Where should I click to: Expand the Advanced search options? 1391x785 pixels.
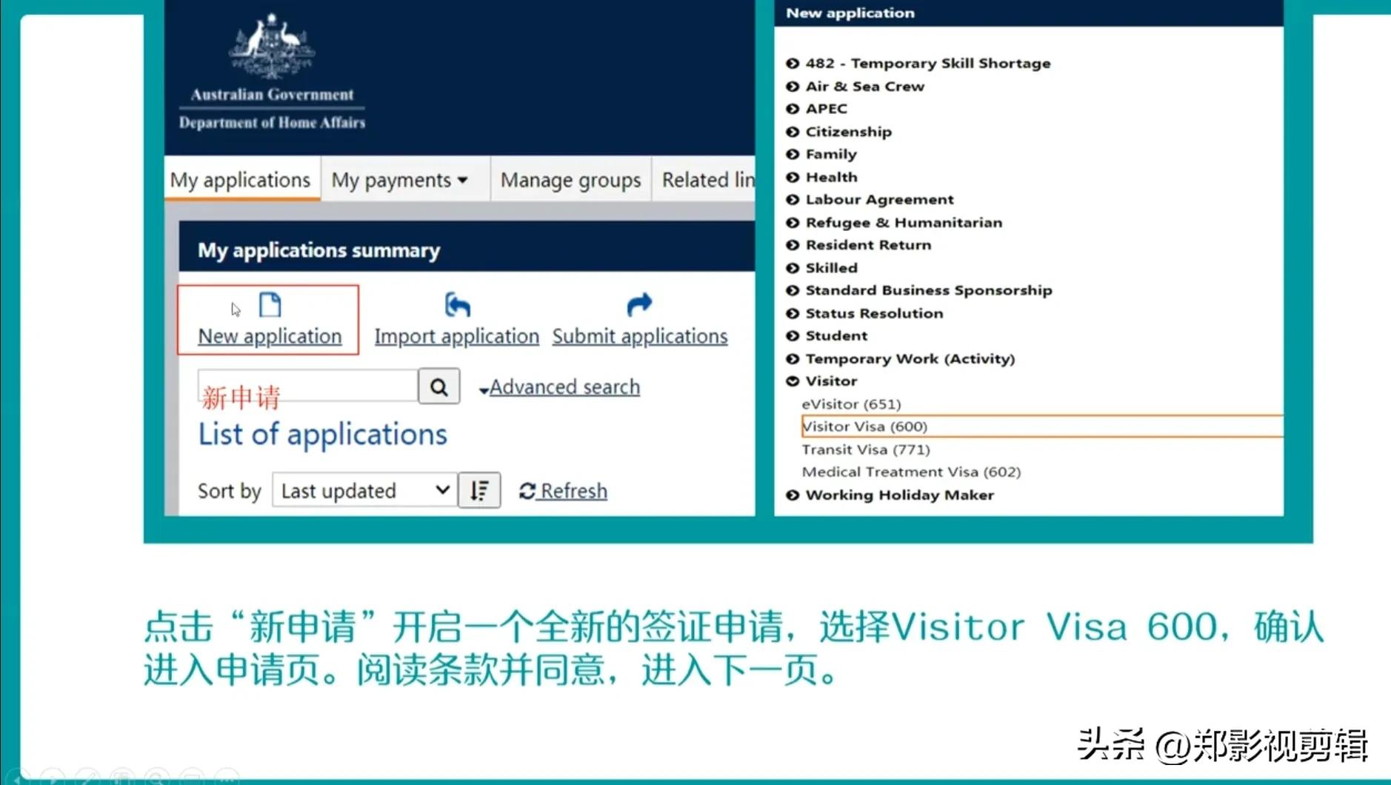coord(564,386)
